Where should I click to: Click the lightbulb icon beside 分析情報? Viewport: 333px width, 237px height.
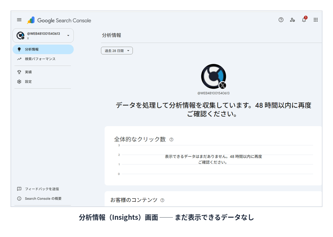[19, 49]
